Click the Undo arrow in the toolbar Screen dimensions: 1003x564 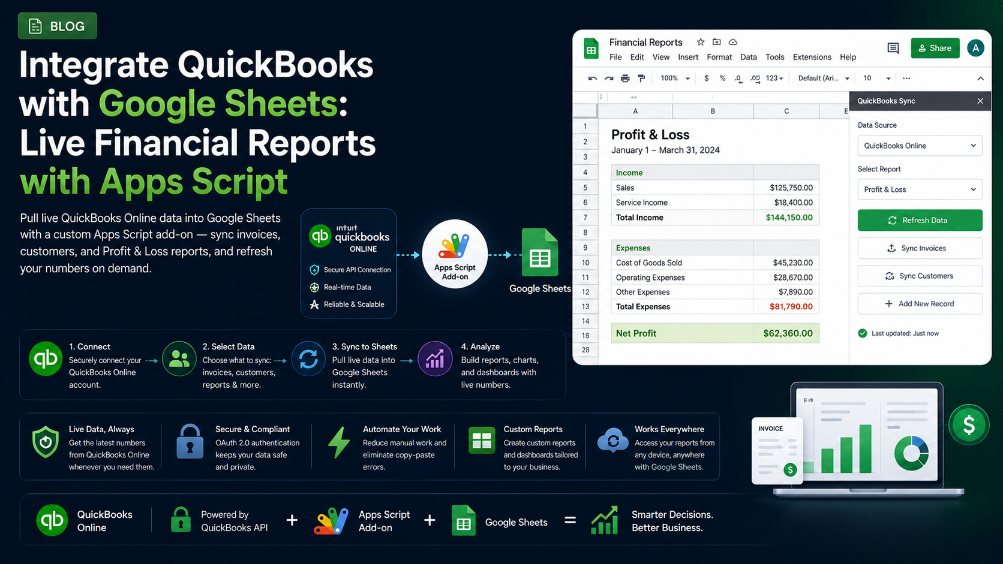[x=593, y=79]
